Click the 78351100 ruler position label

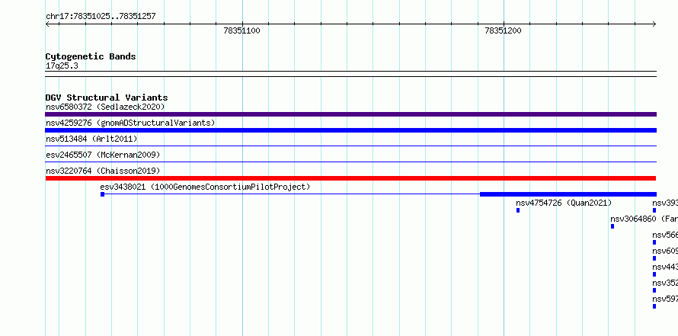click(x=241, y=30)
